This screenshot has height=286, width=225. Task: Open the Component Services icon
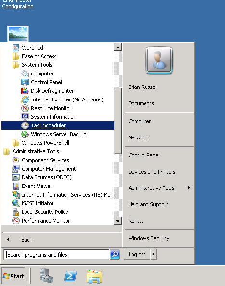[x=16, y=160]
